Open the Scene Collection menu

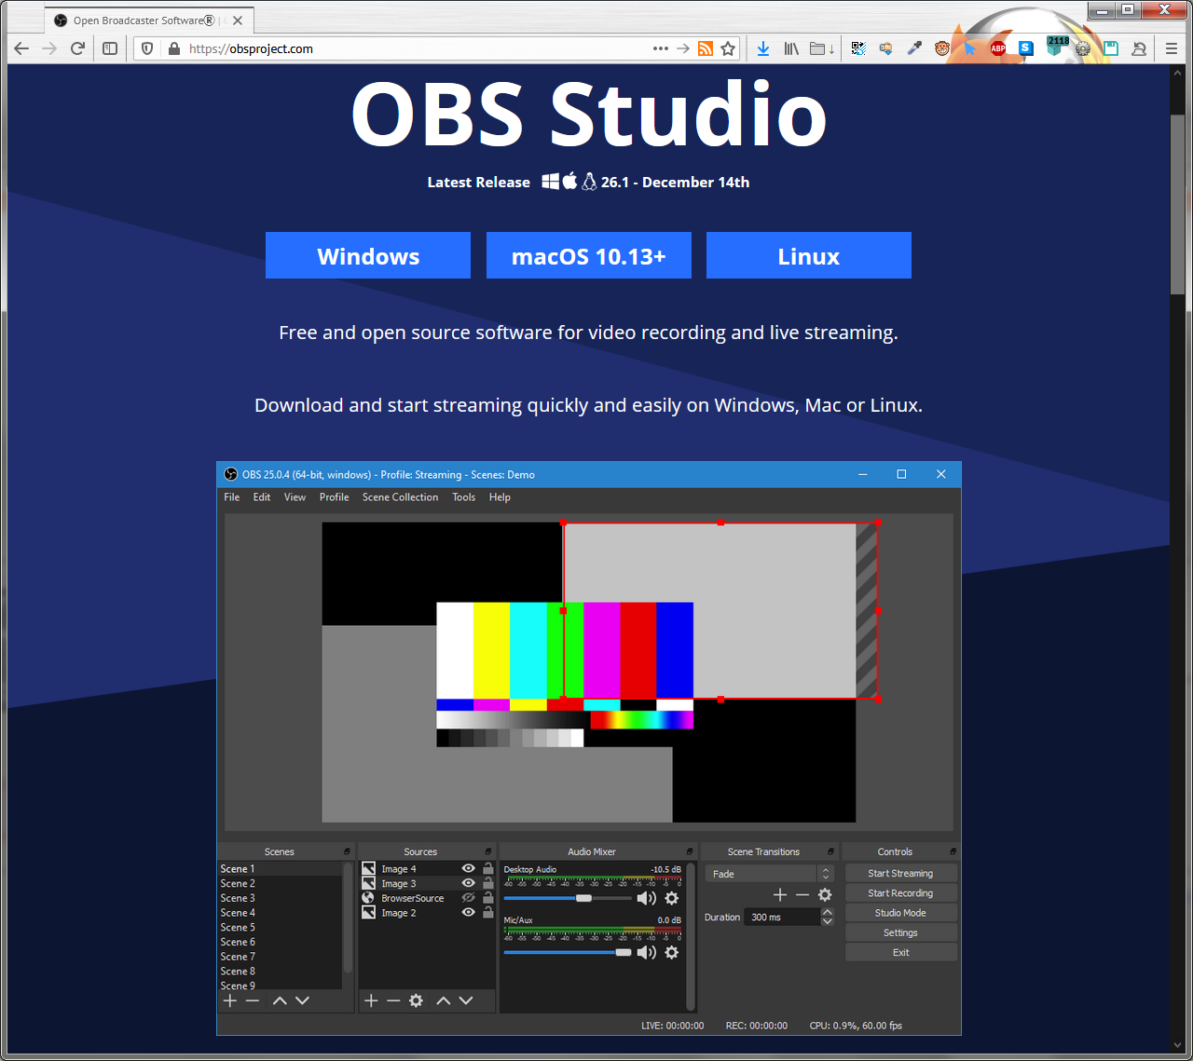tap(400, 497)
